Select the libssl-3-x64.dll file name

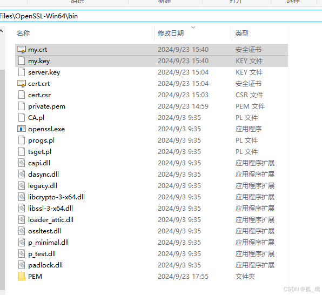coord(51,209)
